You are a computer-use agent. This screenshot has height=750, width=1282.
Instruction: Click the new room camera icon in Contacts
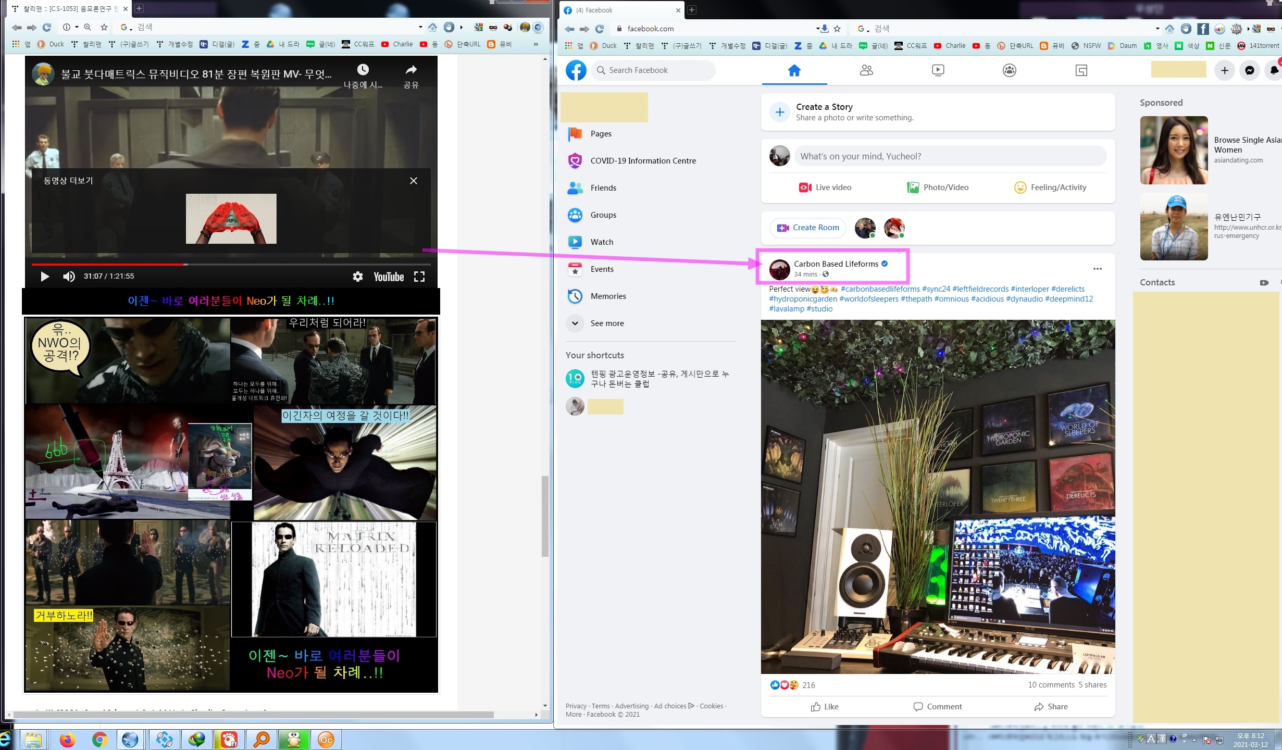1264,283
